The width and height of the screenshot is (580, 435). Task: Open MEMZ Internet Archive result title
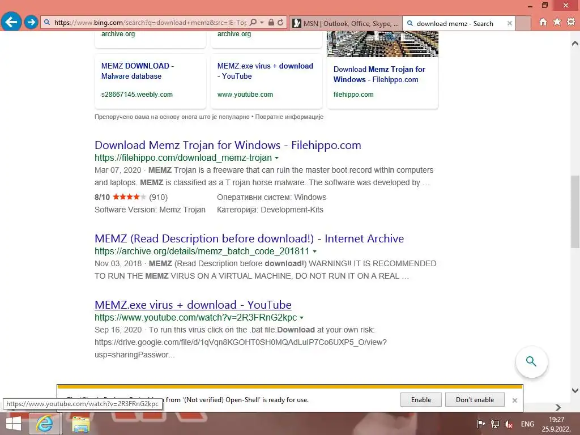[x=249, y=238]
